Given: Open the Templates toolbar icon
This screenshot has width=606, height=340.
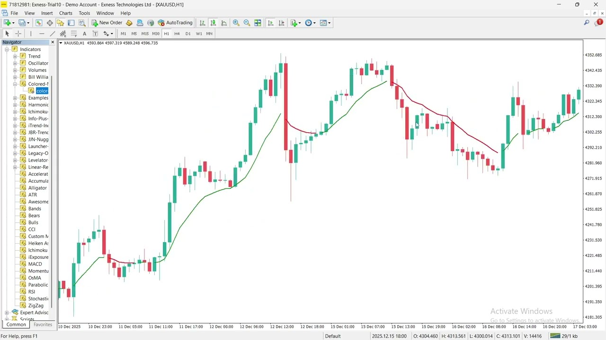Looking at the screenshot, I should 323,23.
